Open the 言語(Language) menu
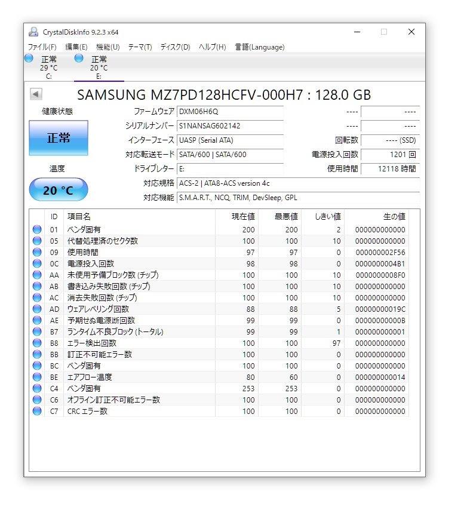This screenshot has width=473, height=528. pyautogui.click(x=260, y=47)
